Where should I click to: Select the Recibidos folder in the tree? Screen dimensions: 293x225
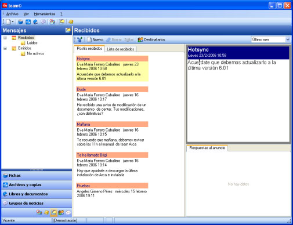point(26,38)
